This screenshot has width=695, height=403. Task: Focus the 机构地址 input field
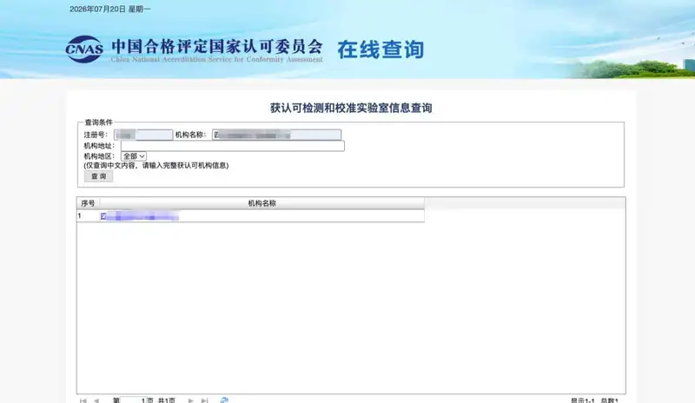[233, 146]
